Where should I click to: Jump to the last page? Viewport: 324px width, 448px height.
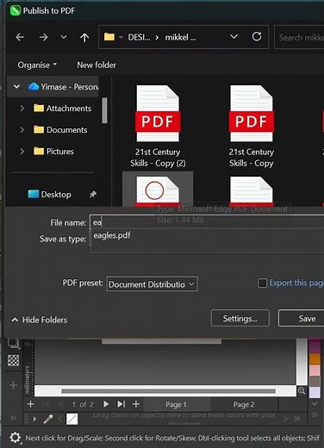[121, 404]
